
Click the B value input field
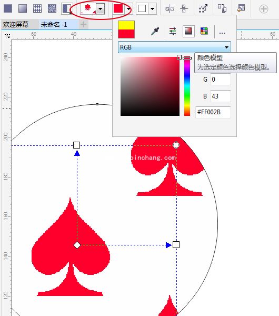point(221,96)
